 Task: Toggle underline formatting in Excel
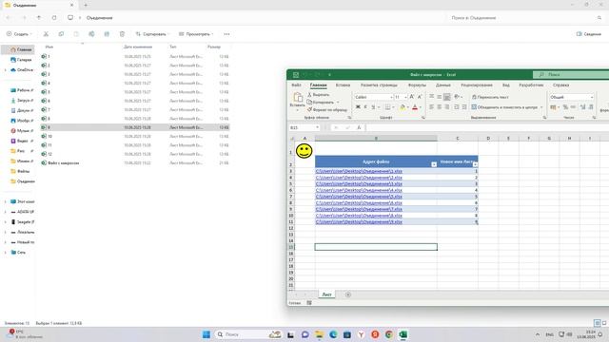pyautogui.click(x=373, y=107)
